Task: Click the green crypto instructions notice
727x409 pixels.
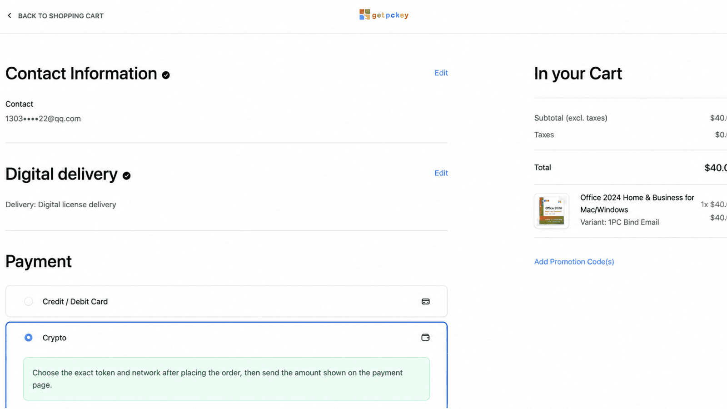Action: point(226,379)
